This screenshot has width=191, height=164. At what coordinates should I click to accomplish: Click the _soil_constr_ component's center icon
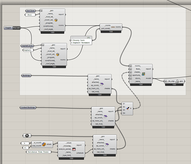click(x=113, y=27)
